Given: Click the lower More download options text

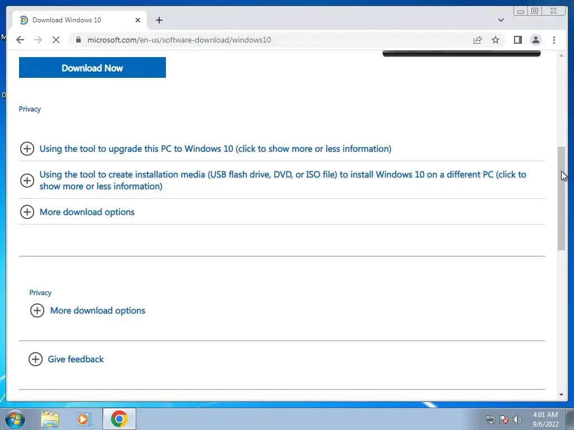Looking at the screenshot, I should pyautogui.click(x=98, y=310).
